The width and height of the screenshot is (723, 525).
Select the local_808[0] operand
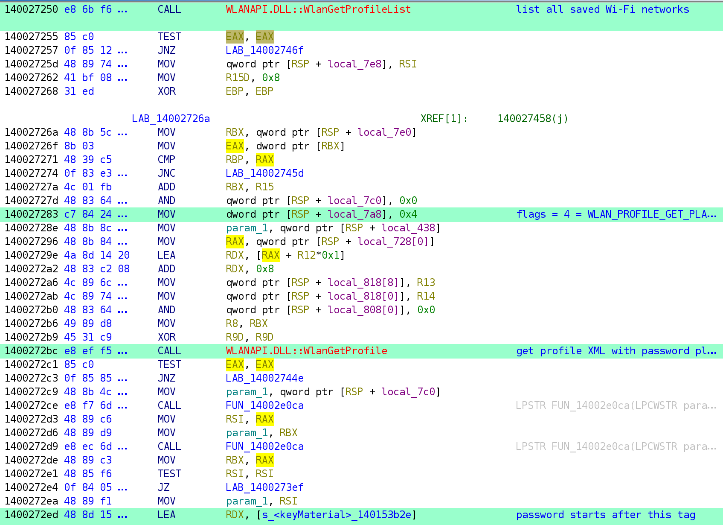click(x=363, y=310)
